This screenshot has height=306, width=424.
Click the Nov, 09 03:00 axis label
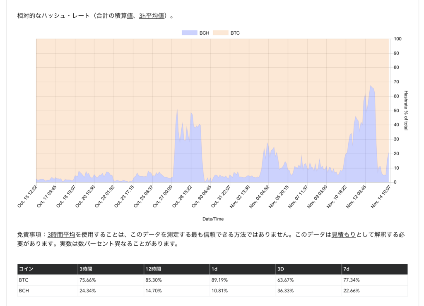[318, 197]
